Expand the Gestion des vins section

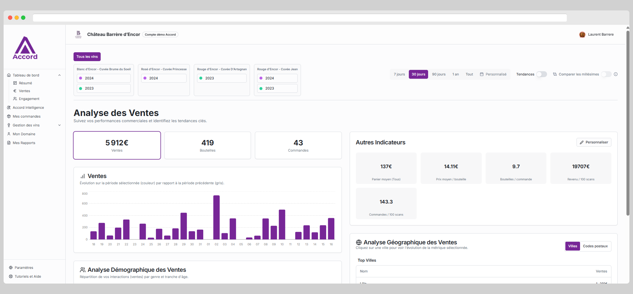(x=59, y=125)
